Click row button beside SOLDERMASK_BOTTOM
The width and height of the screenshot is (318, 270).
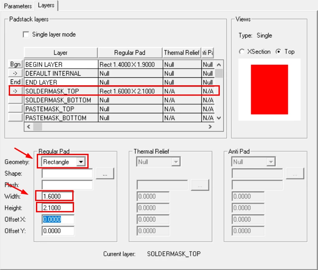[15, 100]
